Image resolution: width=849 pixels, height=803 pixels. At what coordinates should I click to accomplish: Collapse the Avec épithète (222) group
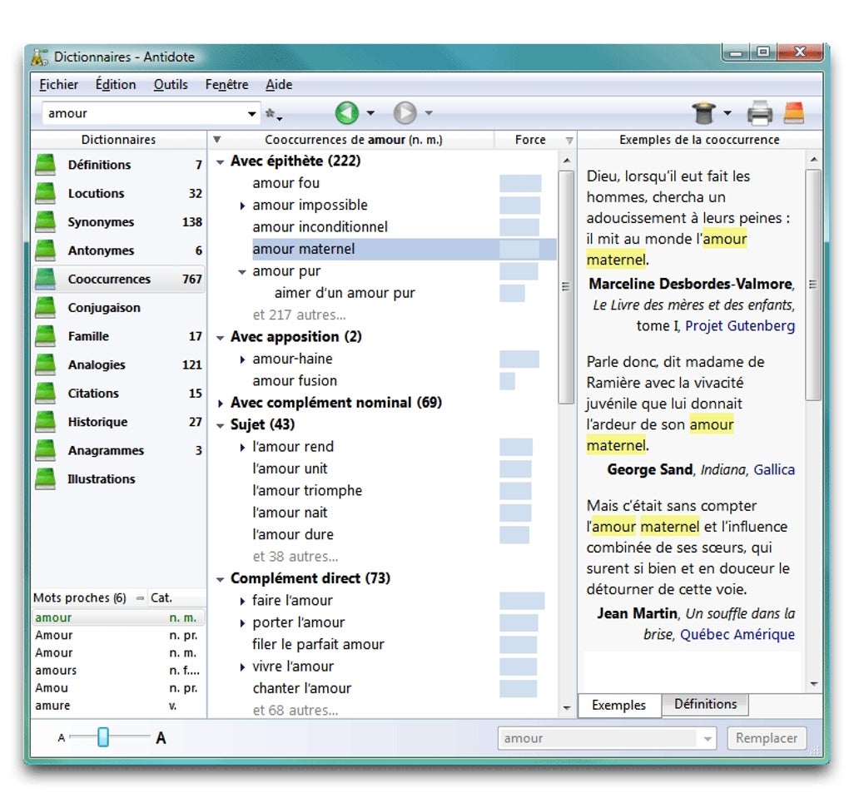[220, 162]
